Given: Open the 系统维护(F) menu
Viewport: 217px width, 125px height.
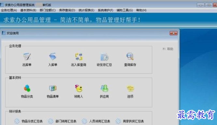Looking at the screenshot, I should pyautogui.click(x=106, y=10).
